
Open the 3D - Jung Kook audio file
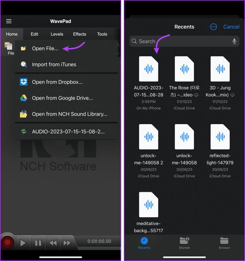coord(220,83)
